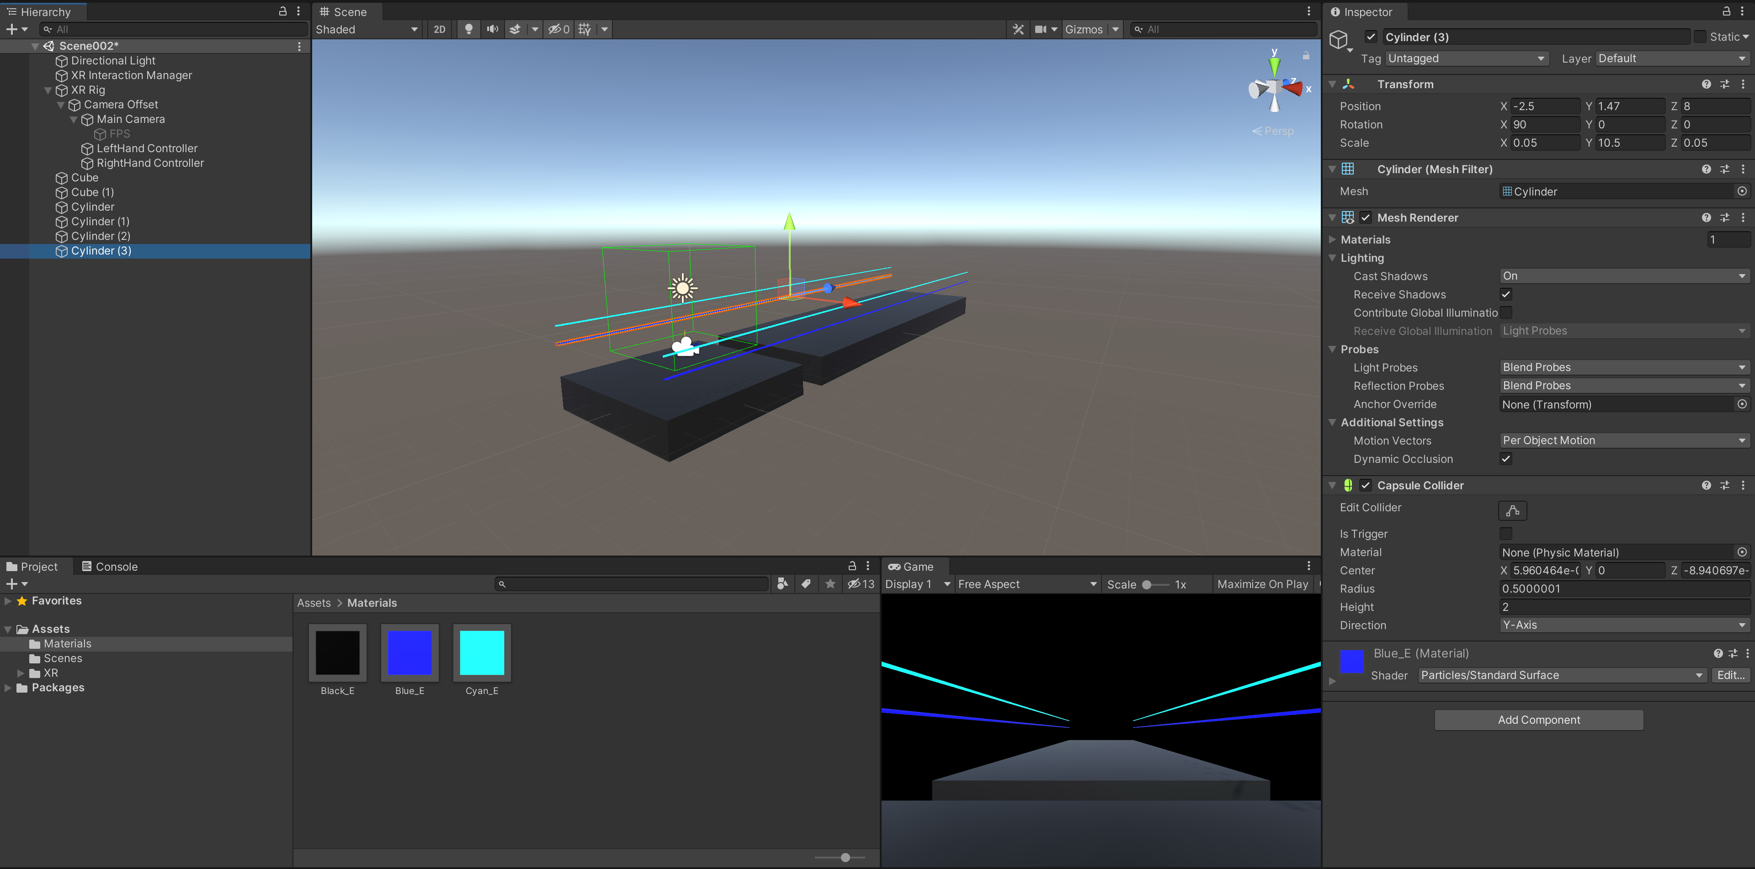Select the Cyan_E material thumbnail

pyautogui.click(x=482, y=652)
